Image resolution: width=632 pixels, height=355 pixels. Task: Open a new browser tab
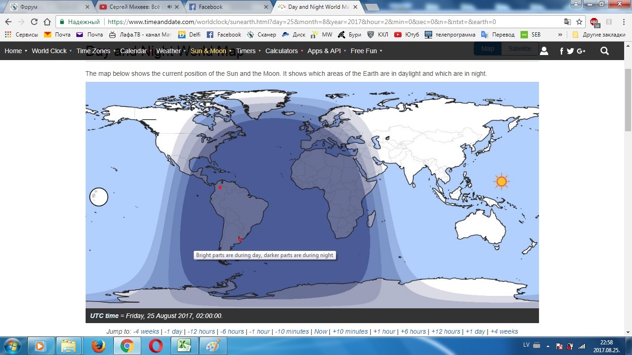(372, 7)
